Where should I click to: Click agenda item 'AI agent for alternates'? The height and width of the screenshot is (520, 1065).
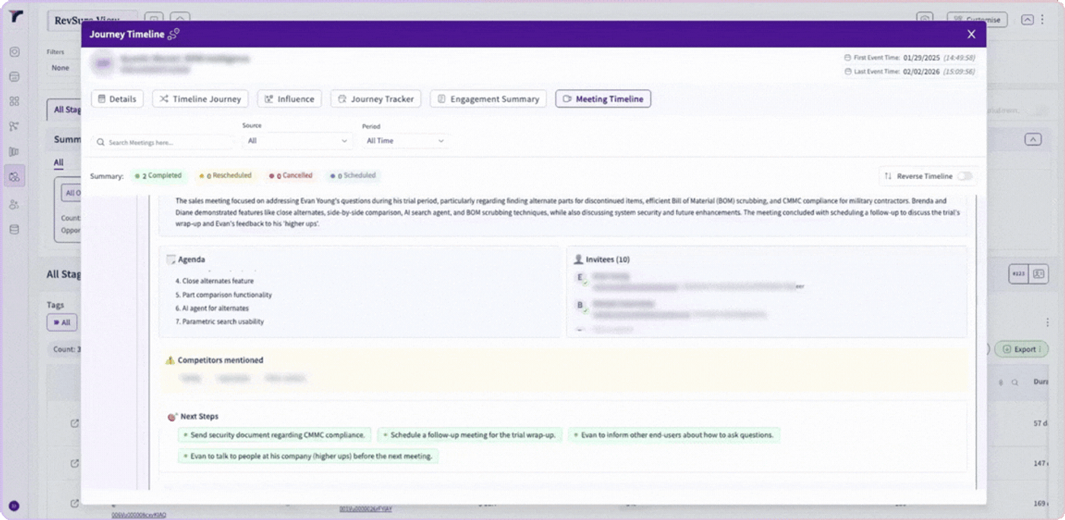coord(212,308)
